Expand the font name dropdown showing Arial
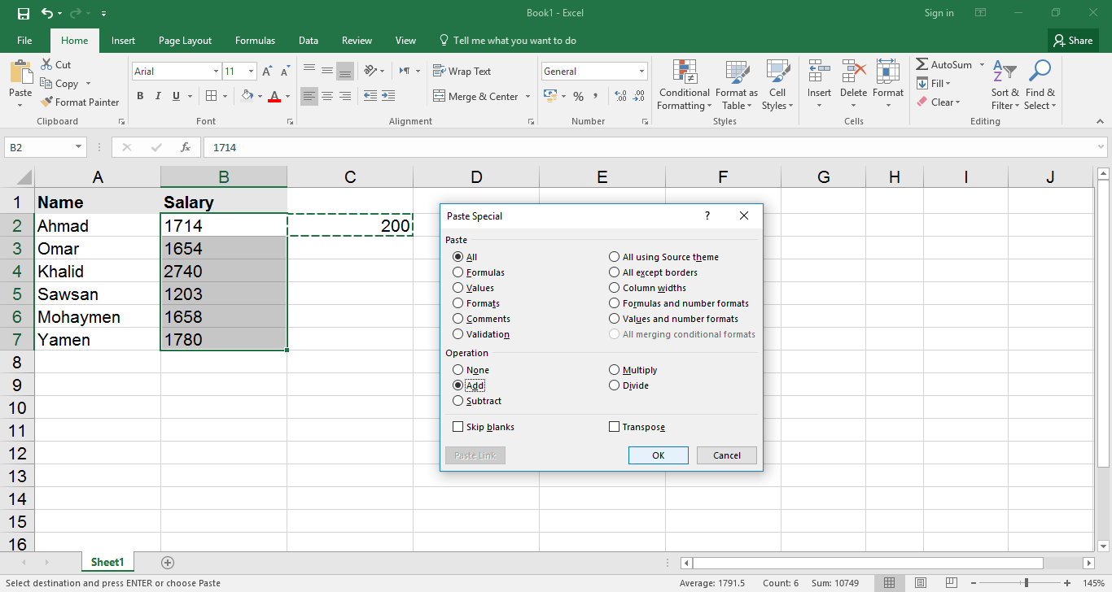Image resolution: width=1112 pixels, height=592 pixels. pos(216,72)
